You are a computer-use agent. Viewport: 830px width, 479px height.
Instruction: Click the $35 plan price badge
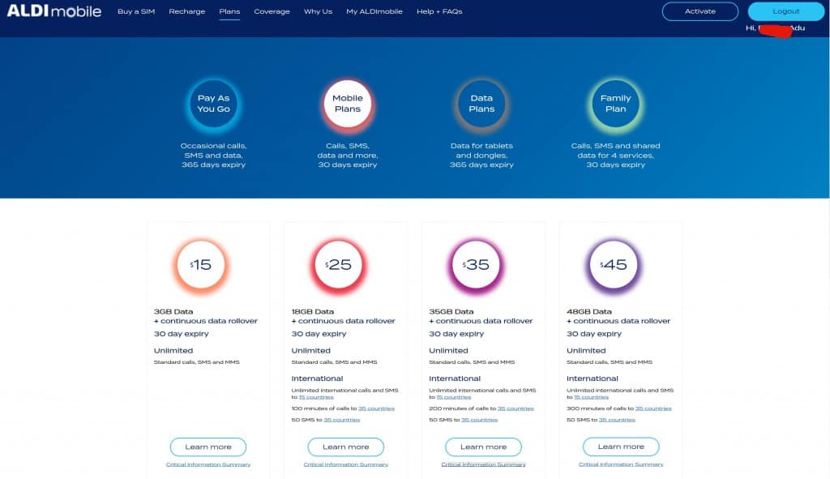477,265
